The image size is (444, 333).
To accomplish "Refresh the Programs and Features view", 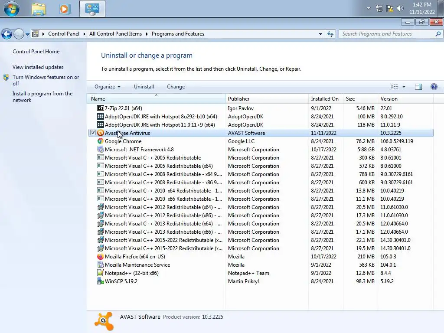I will pyautogui.click(x=330, y=34).
